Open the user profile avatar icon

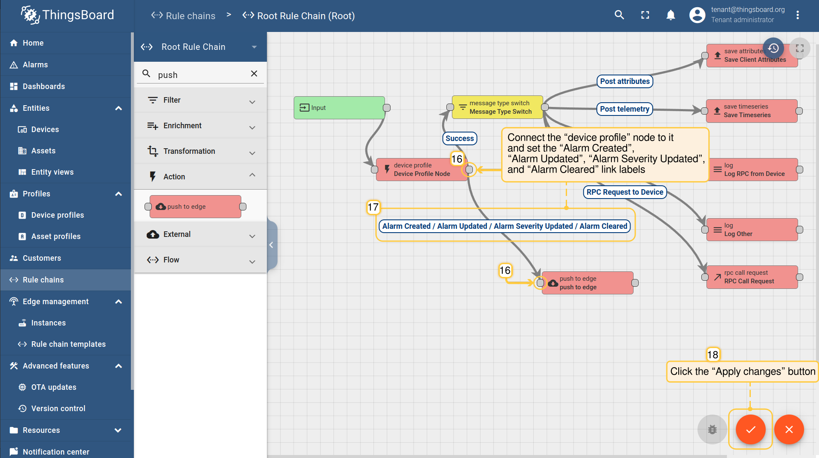[697, 15]
